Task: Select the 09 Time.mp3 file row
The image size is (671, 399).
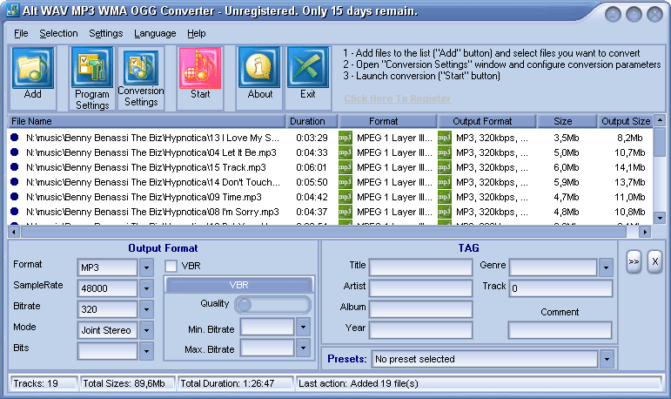Action: pos(330,197)
